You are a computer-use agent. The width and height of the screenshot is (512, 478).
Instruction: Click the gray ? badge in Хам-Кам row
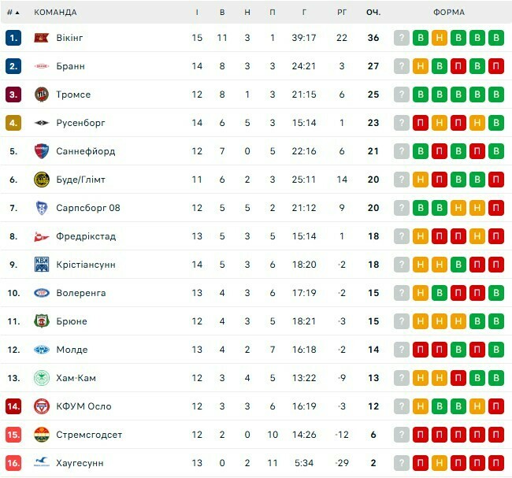coord(402,378)
